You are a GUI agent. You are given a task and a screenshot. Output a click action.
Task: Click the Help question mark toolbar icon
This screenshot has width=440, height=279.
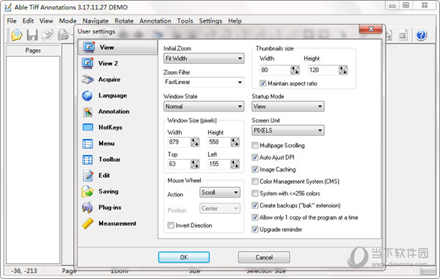(x=421, y=35)
